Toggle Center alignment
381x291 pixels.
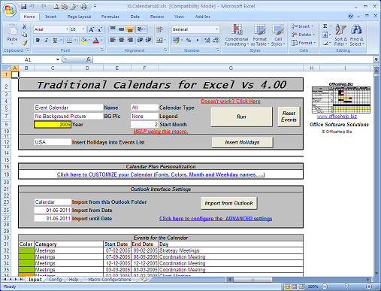click(x=122, y=40)
